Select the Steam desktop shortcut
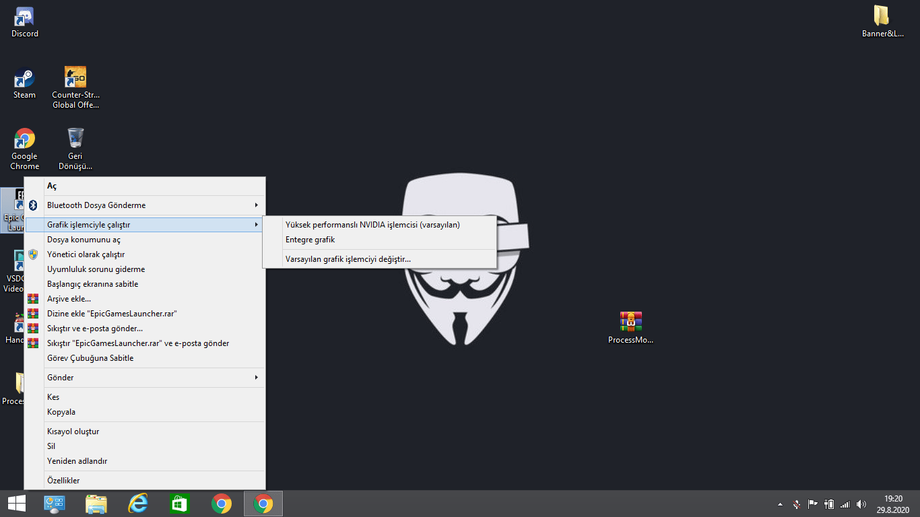The image size is (920, 517). point(25,84)
